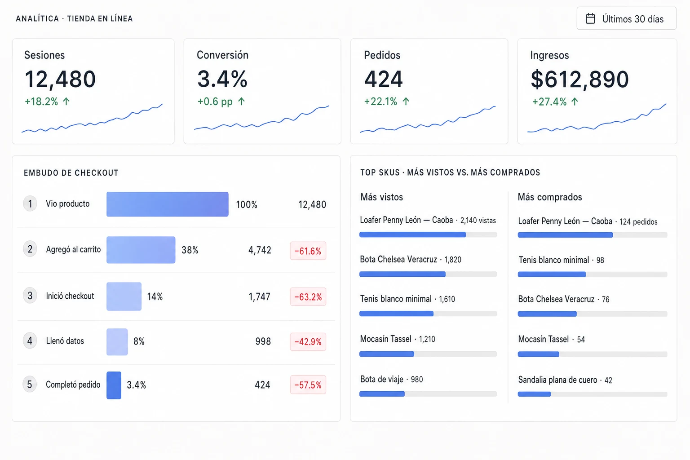Click the Llenó datos funnel bar
The image size is (690, 460).
point(117,342)
